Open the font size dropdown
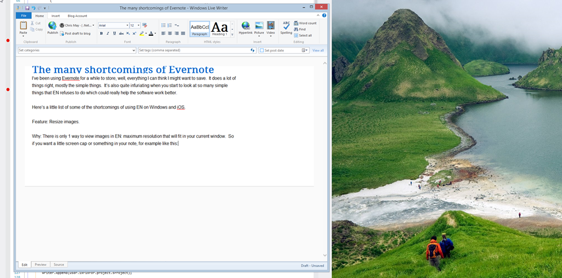Viewport: 562px width, 278px height. pos(139,25)
